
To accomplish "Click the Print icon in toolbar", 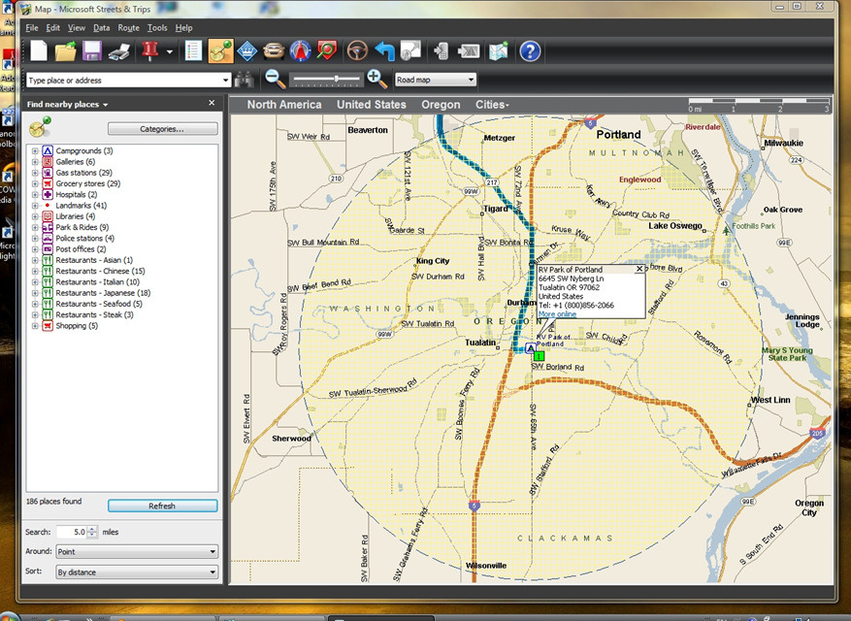I will (x=119, y=51).
